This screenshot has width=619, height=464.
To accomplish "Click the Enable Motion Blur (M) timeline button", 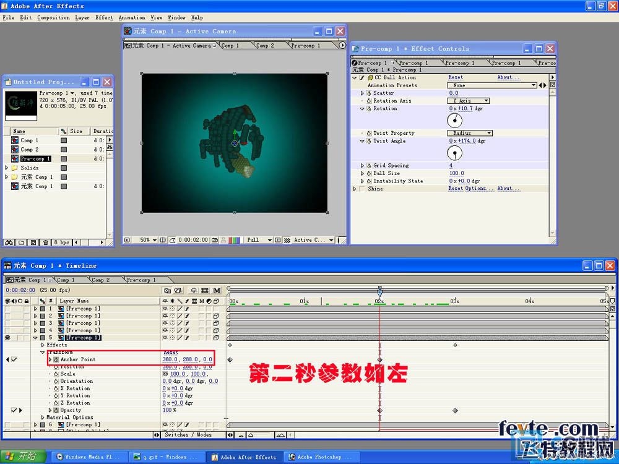I will pos(217,290).
